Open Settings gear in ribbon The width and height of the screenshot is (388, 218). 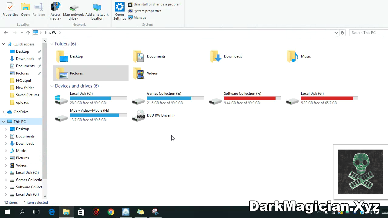(119, 11)
